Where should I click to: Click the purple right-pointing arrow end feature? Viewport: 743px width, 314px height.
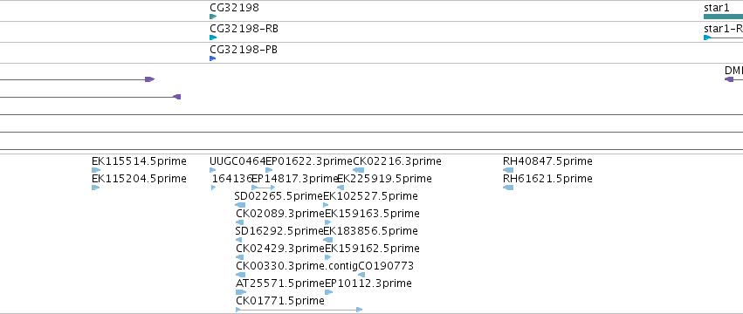[150, 79]
